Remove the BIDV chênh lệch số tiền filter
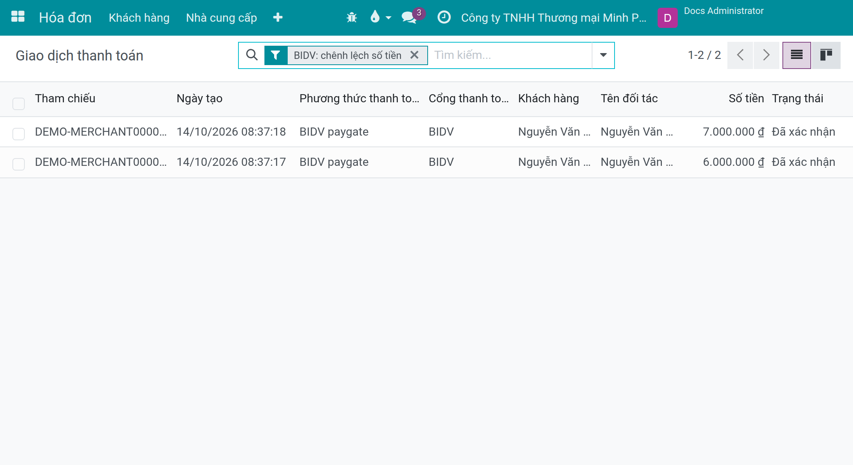 pos(414,55)
